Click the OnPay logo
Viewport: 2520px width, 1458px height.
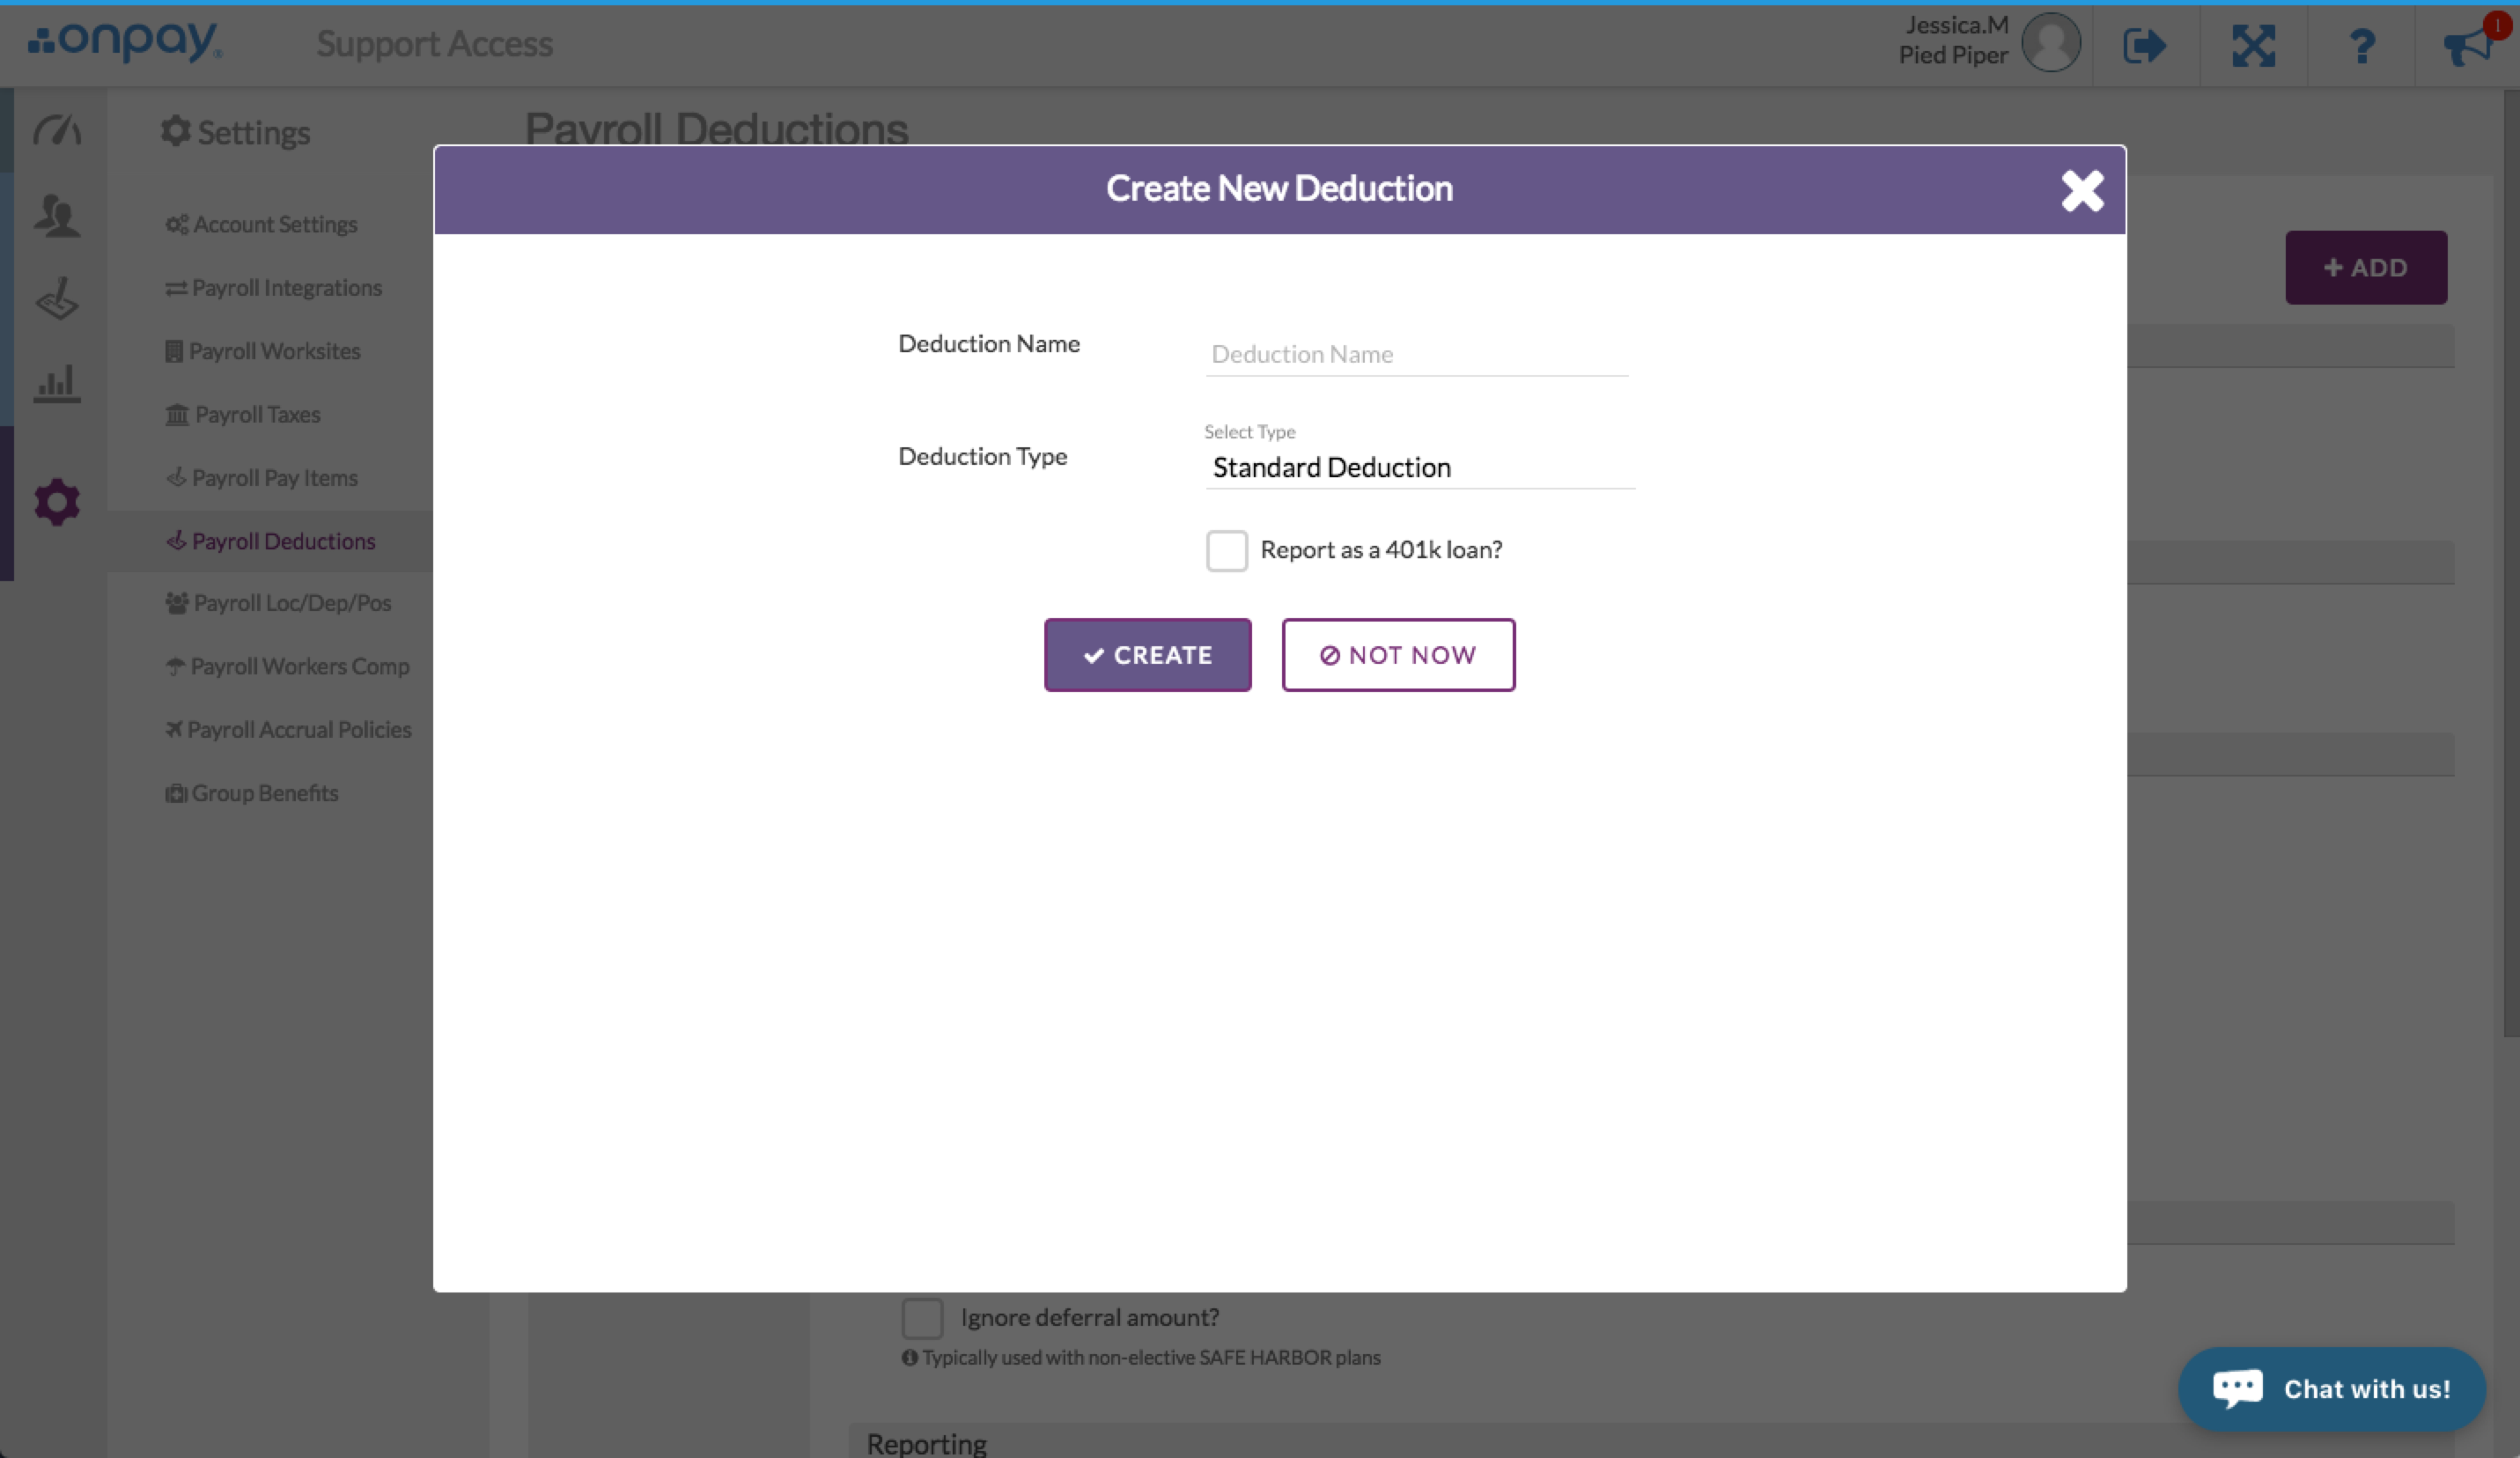pyautogui.click(x=125, y=41)
